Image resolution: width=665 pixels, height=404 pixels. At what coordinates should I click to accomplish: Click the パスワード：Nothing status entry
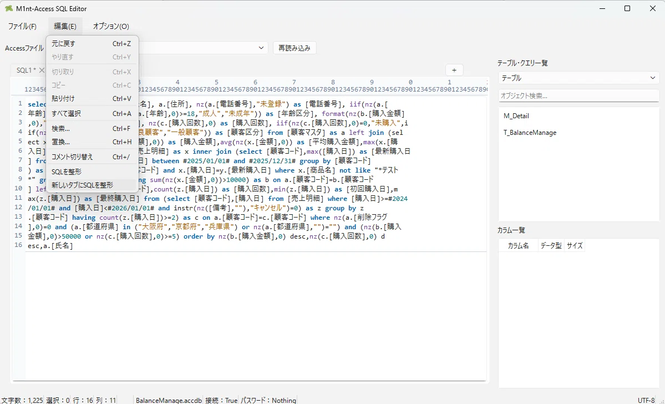268,400
